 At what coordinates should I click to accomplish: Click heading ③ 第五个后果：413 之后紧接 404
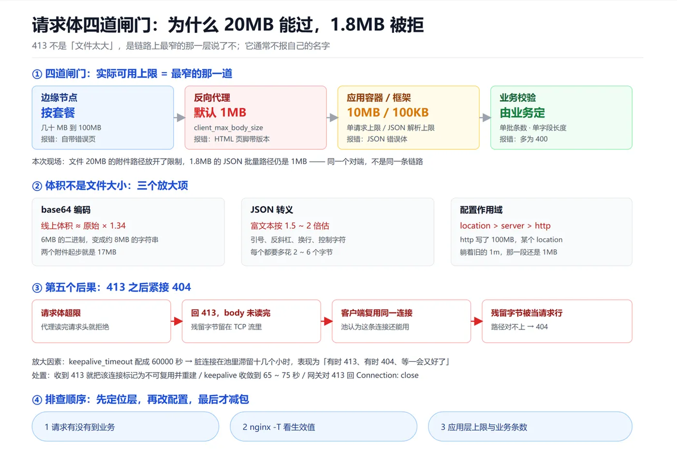tap(111, 287)
